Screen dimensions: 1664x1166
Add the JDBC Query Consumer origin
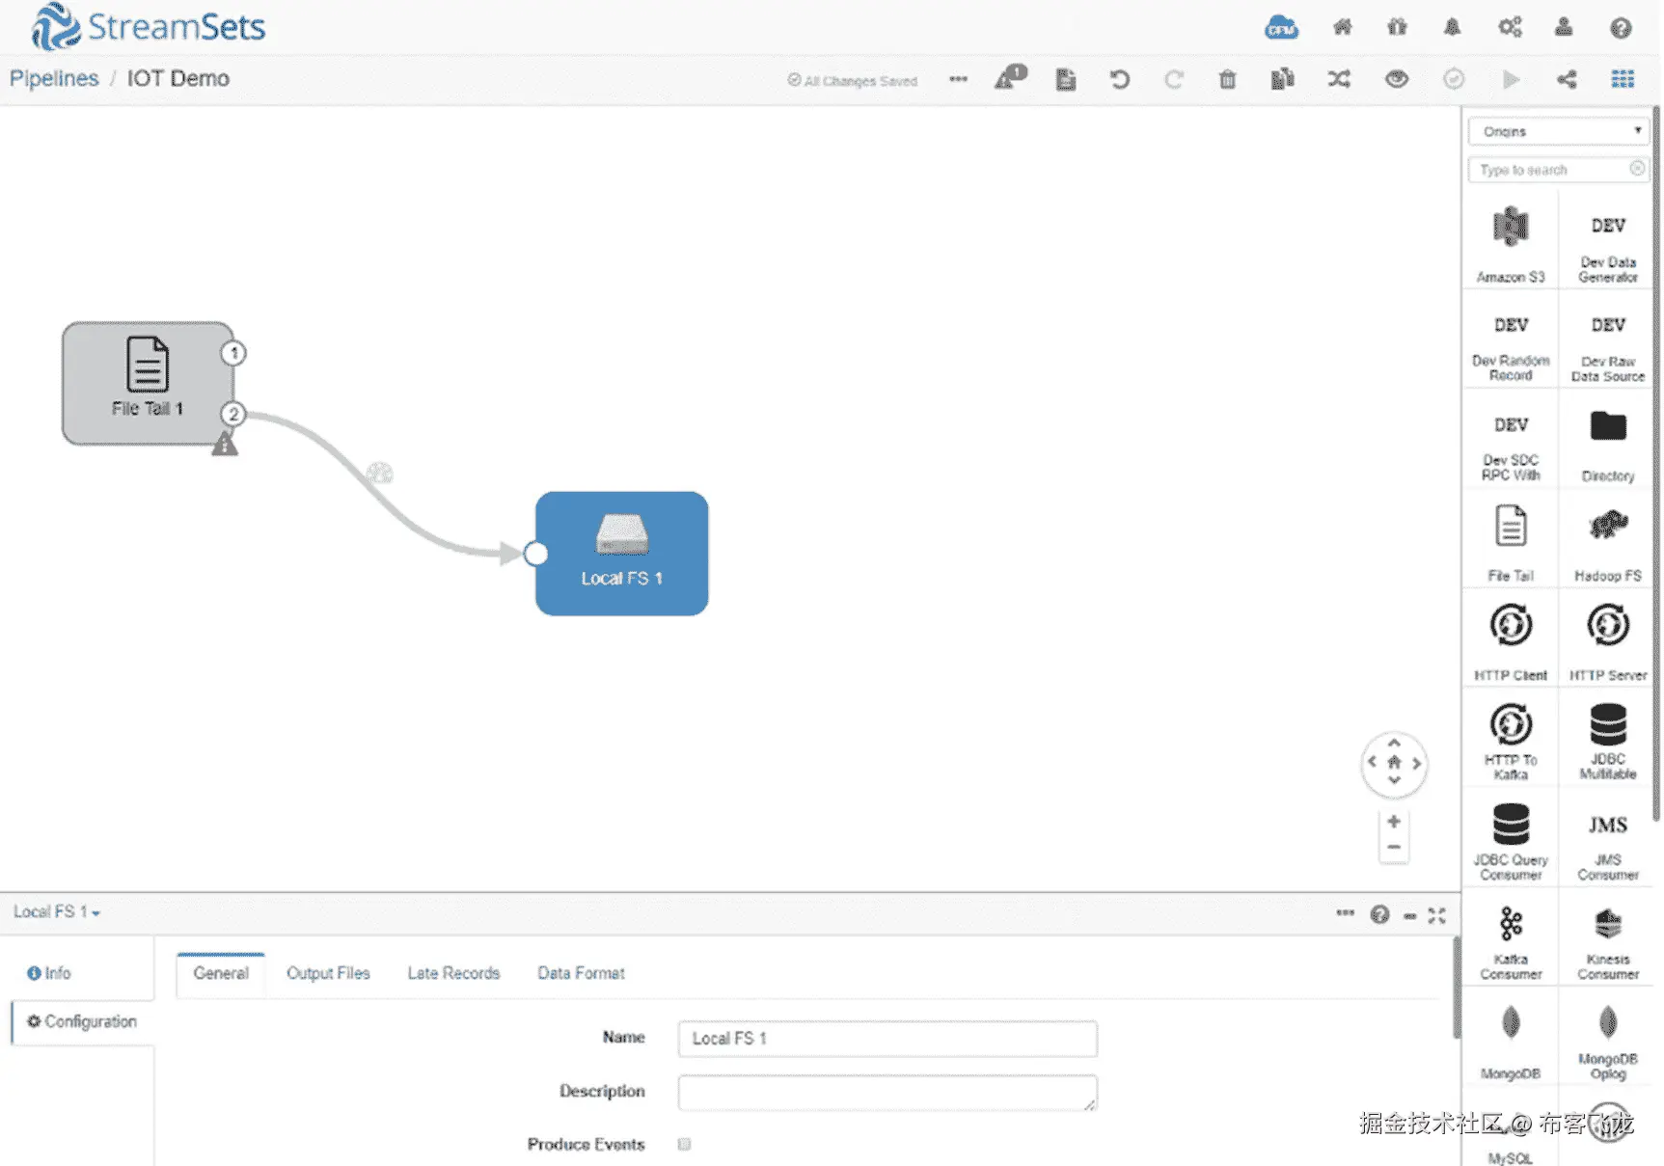click(x=1511, y=842)
